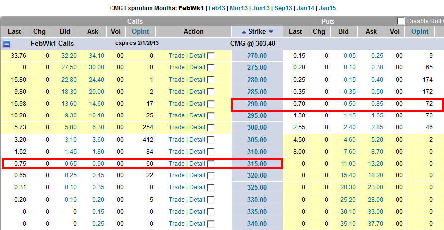The height and width of the screenshot is (230, 444).
Task: Switch to Mar13 expiration month
Action: tap(239, 8)
